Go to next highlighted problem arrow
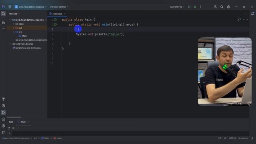 (247, 20)
